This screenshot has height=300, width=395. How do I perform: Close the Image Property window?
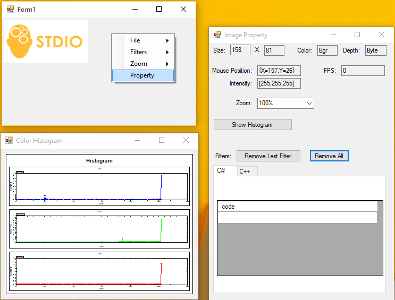pyautogui.click(x=382, y=35)
